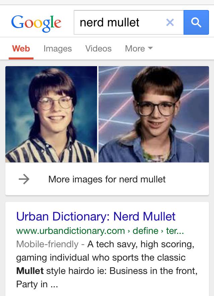Tap the snippet text starting A tech savy
The height and width of the screenshot is (296, 214).
(x=107, y=264)
